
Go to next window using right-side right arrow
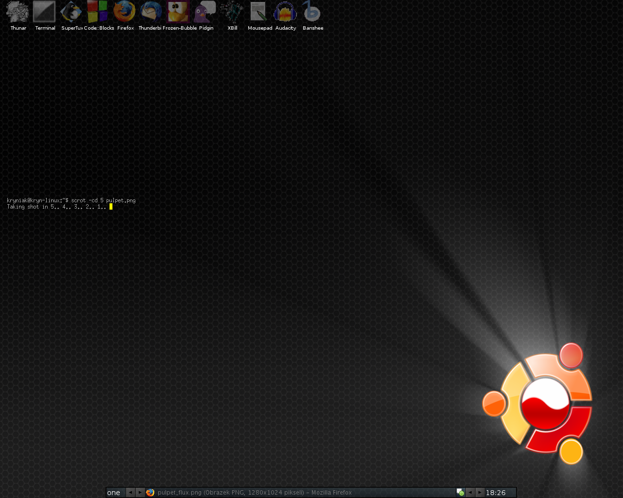tap(480, 493)
